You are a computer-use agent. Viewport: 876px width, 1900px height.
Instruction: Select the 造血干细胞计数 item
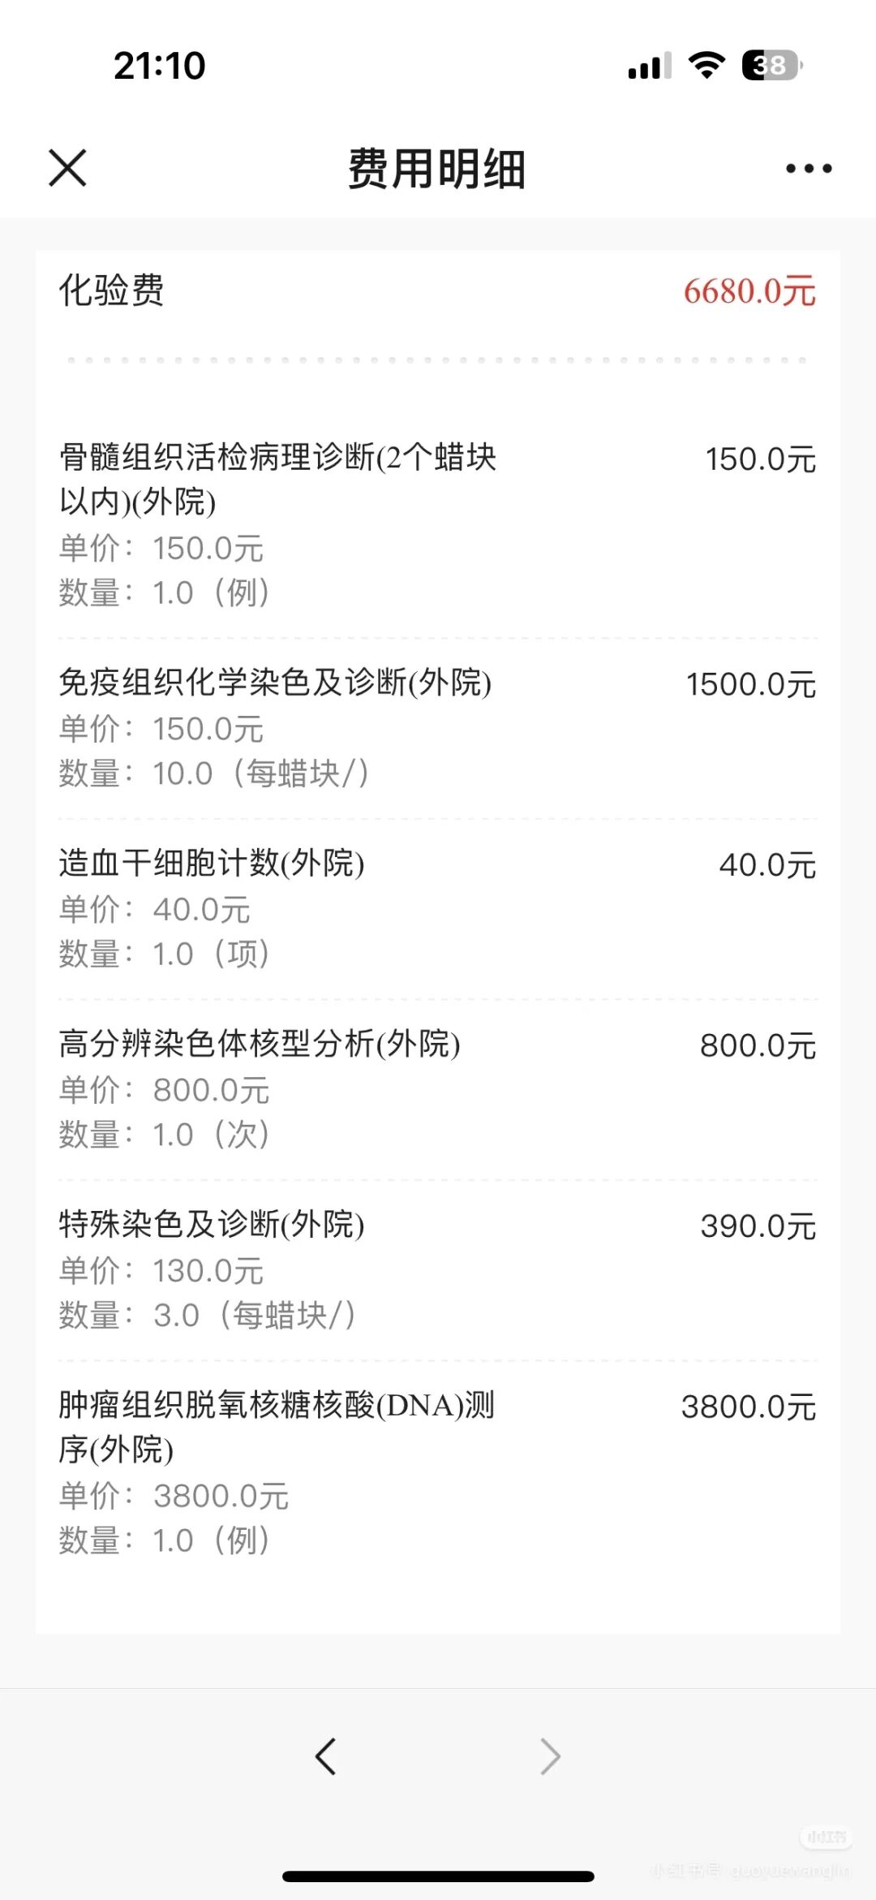click(x=438, y=909)
